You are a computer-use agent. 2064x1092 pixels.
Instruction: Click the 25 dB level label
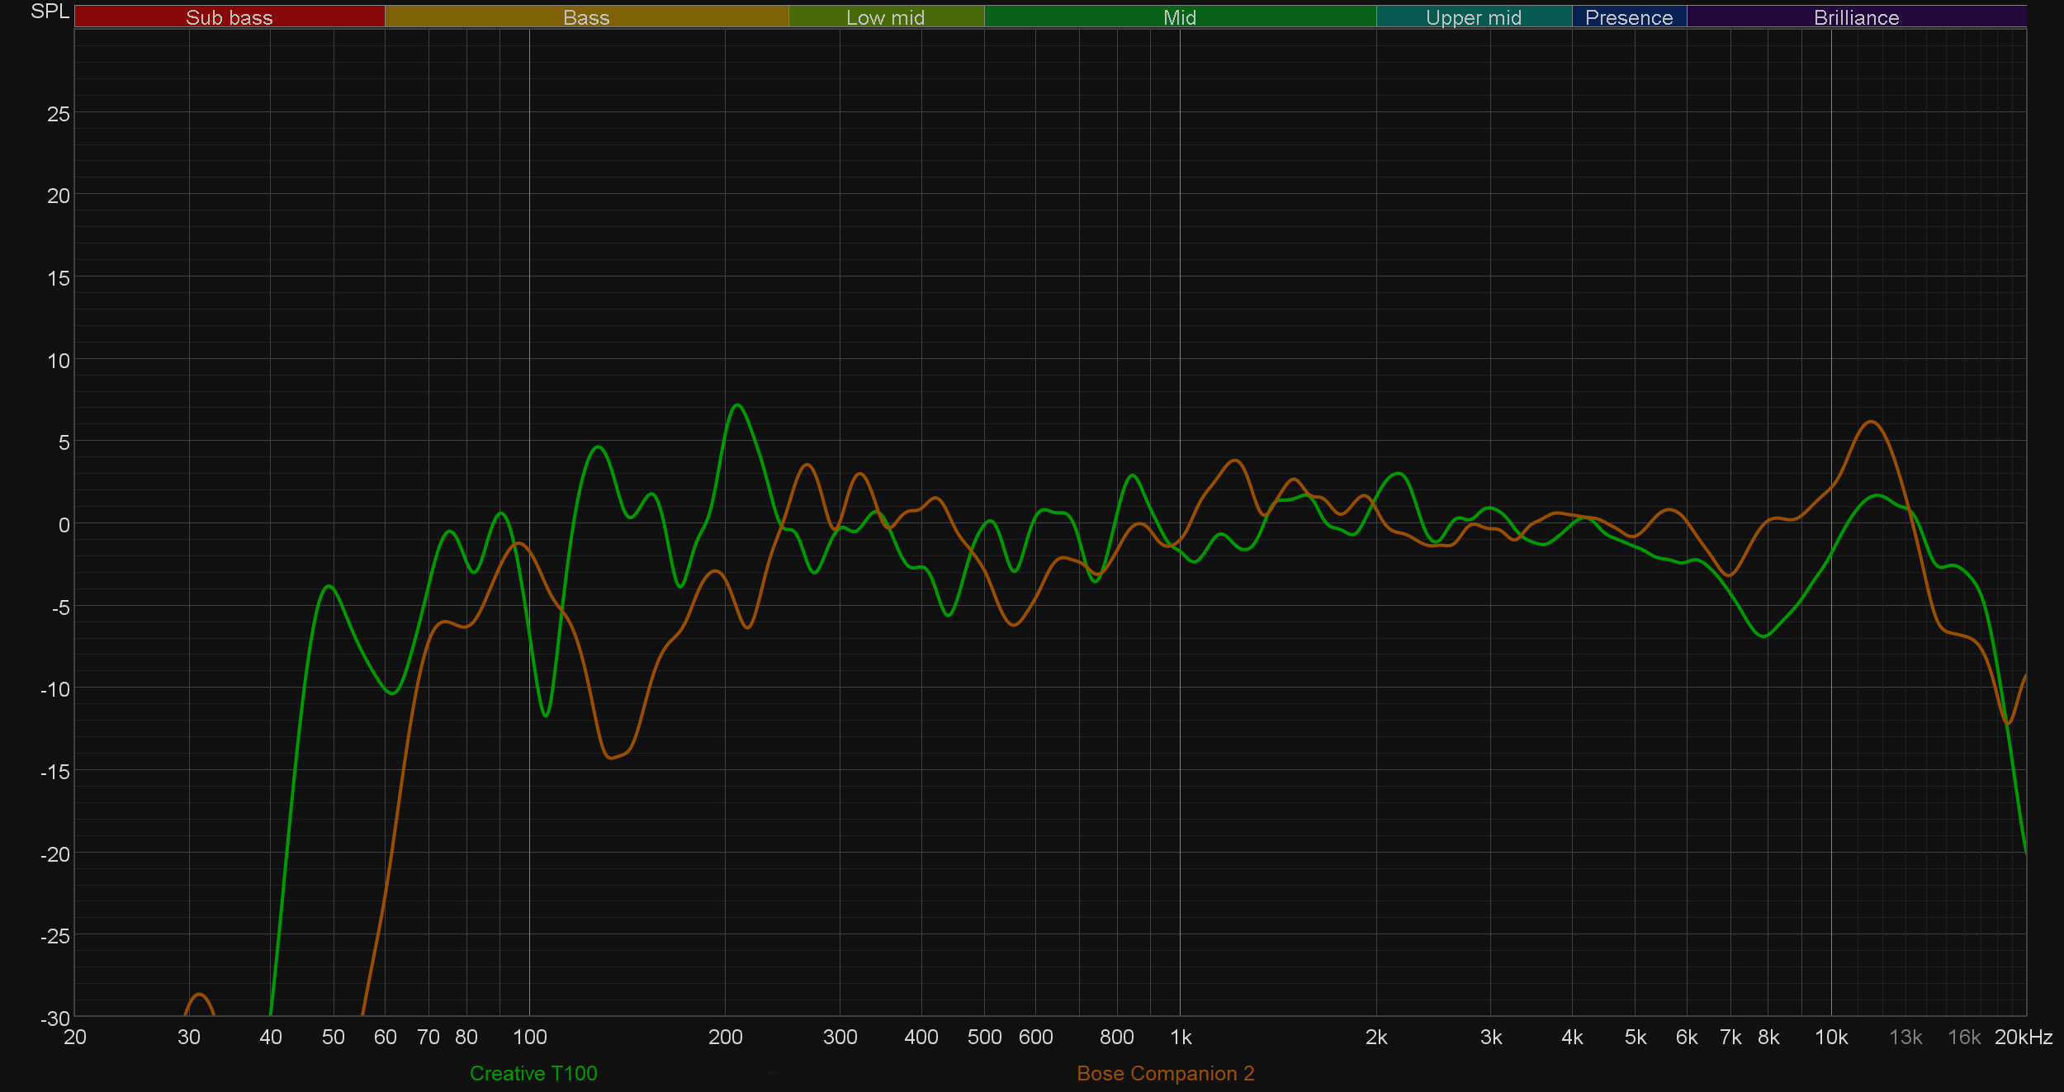point(59,114)
